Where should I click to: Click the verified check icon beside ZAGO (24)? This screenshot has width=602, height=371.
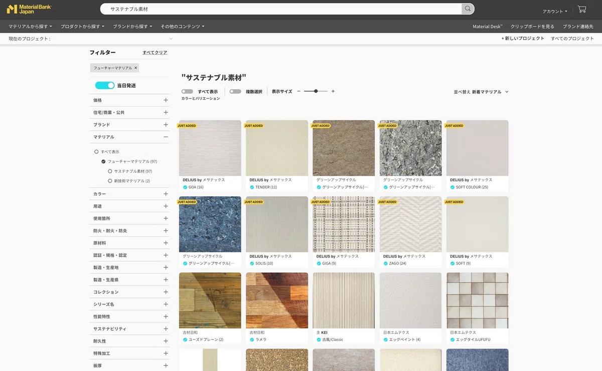coord(386,263)
